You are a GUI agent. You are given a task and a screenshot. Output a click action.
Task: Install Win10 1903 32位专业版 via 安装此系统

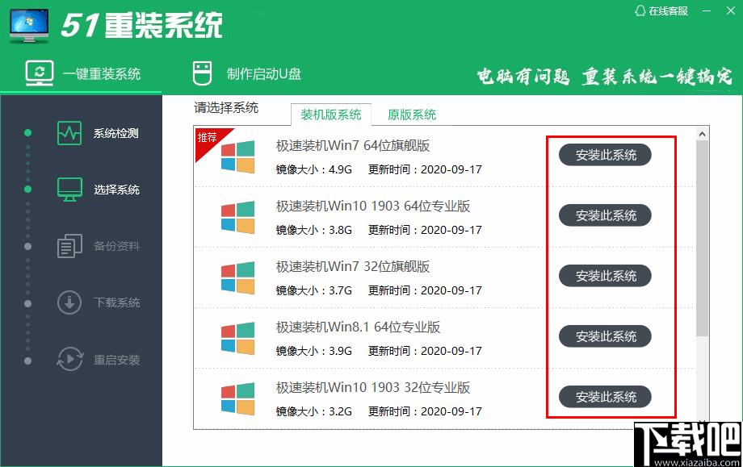pos(605,397)
